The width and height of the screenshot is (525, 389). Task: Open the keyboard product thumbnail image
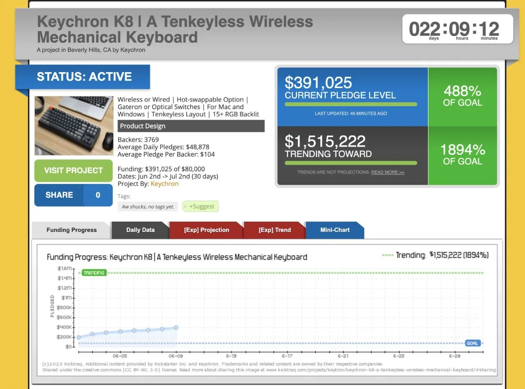(x=74, y=126)
